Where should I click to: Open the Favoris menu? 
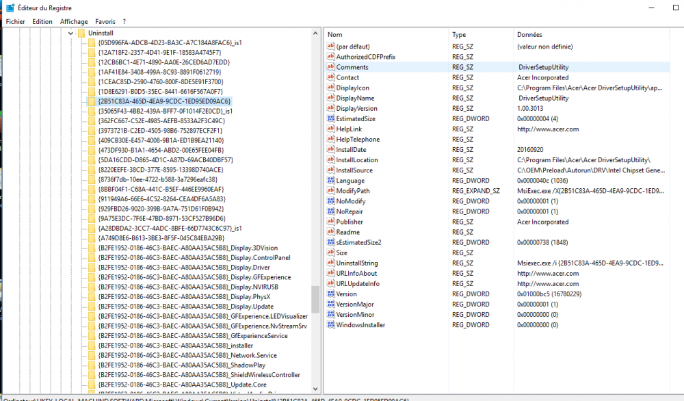(105, 21)
